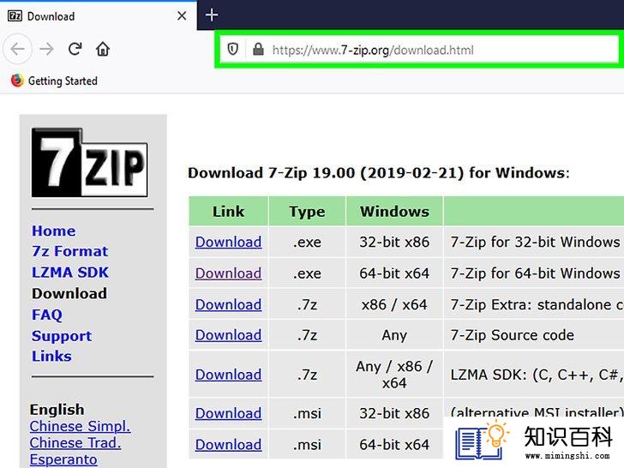Download the 7-Zip Extra standalone .7z
Image resolution: width=624 pixels, height=468 pixels.
(x=228, y=304)
